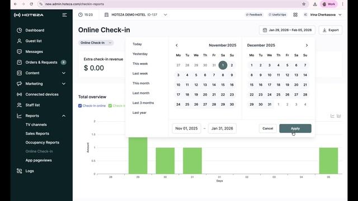Select the Last year preset
Screen dimensions: 358x201
[x=139, y=113]
